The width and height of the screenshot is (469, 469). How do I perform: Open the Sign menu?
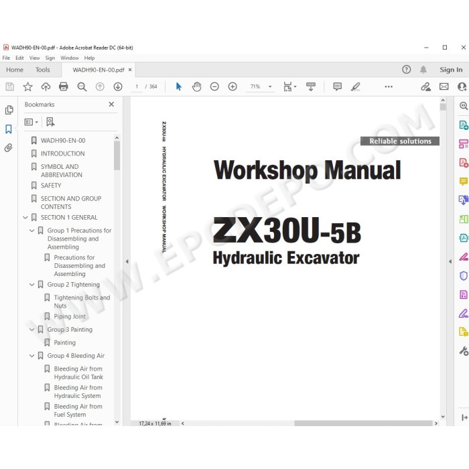(x=50, y=58)
